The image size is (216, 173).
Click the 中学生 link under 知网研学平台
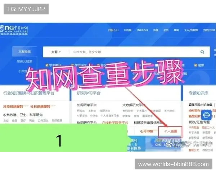[x=94, y=116]
